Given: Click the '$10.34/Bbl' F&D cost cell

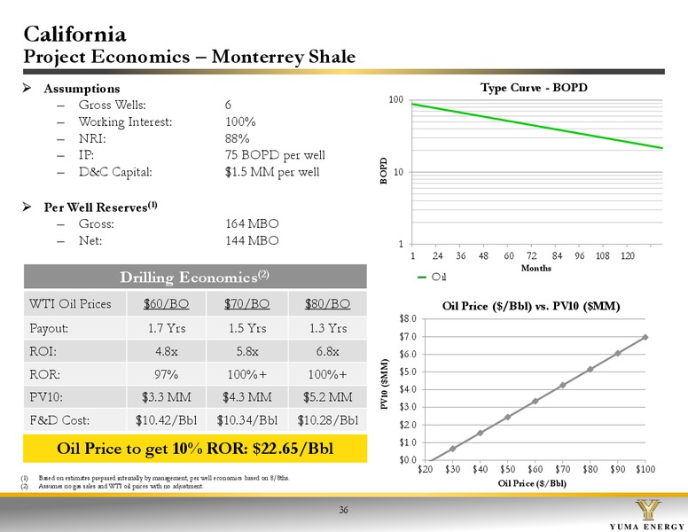Looking at the screenshot, I should (x=247, y=420).
